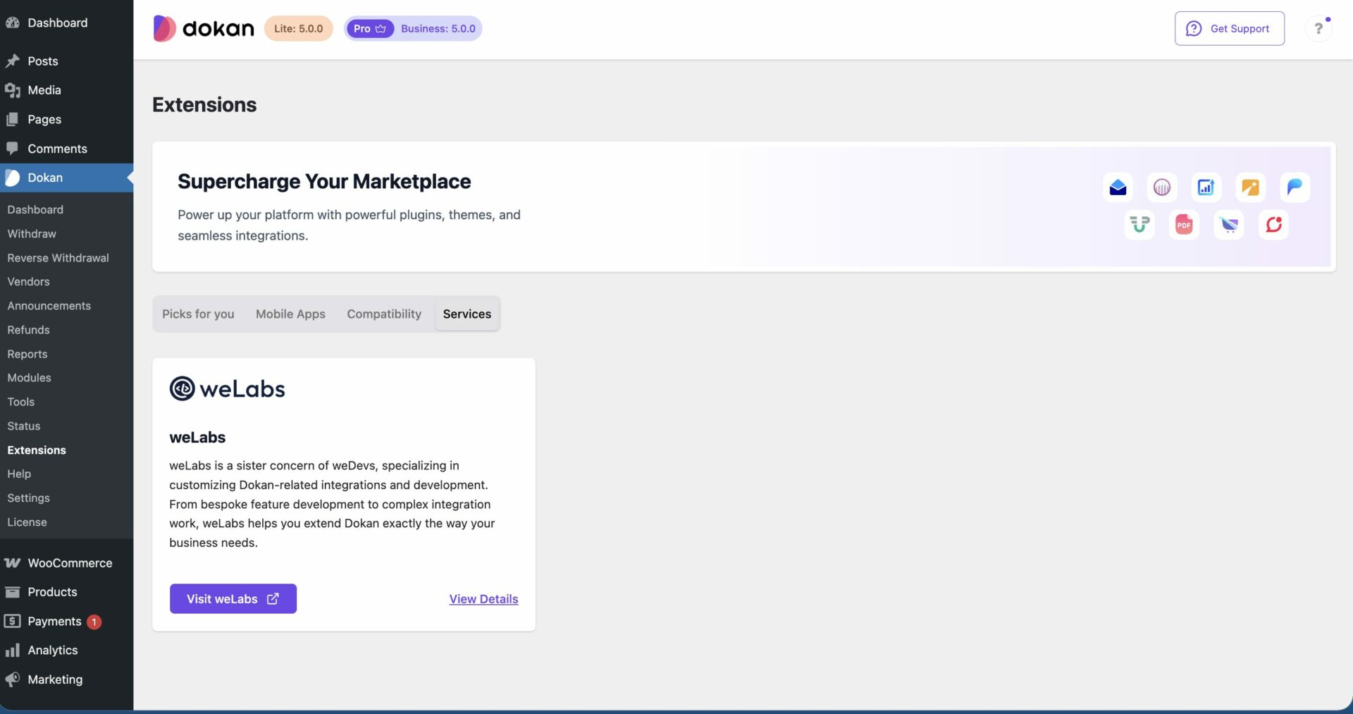Viewport: 1353px width, 714px height.
Task: Switch to the Picks for you tab
Action: [198, 314]
